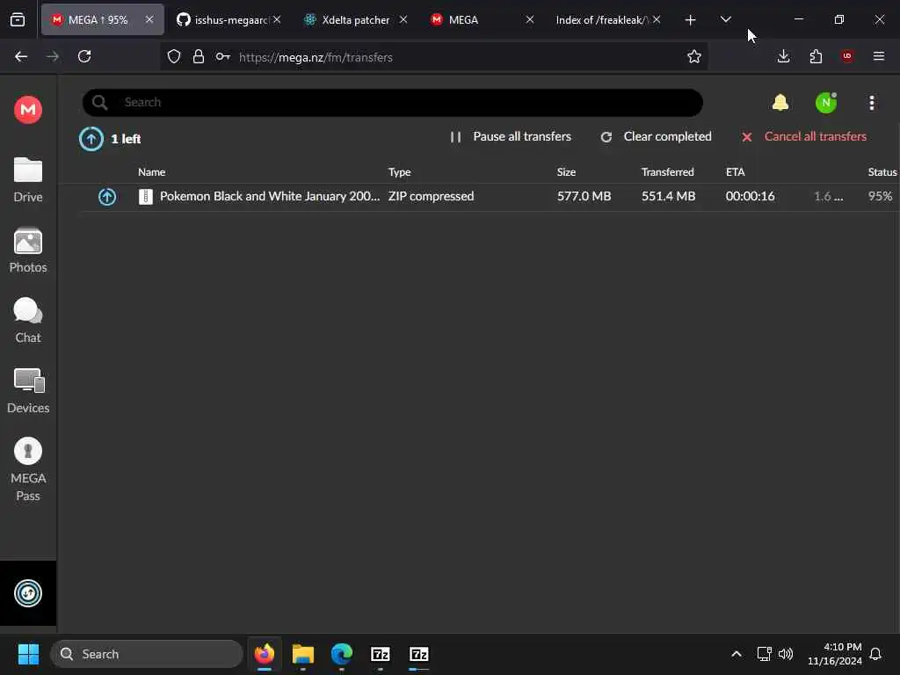Image resolution: width=900 pixels, height=675 pixels.
Task: Open a new browser tab
Action: coord(691,20)
